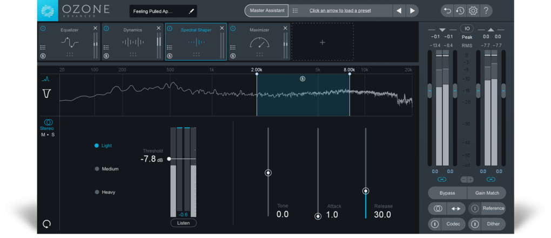The width and height of the screenshot is (551, 238).
Task: Open help question mark icon
Action: 486,11
